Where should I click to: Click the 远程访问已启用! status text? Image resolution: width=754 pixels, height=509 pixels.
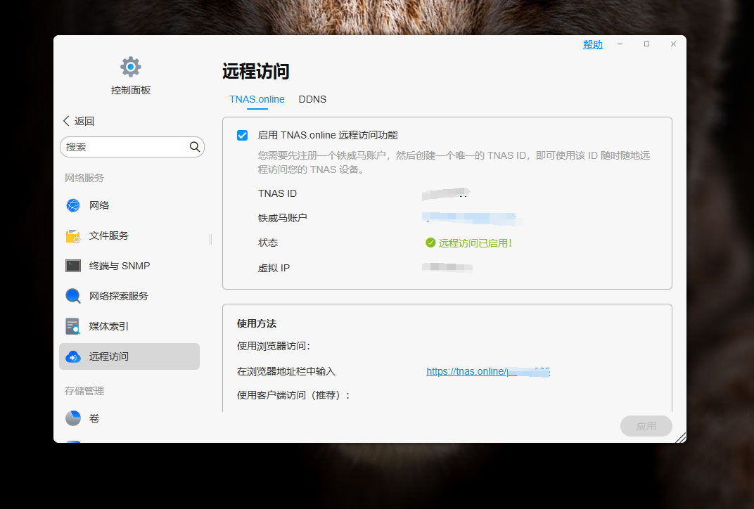pyautogui.click(x=475, y=243)
